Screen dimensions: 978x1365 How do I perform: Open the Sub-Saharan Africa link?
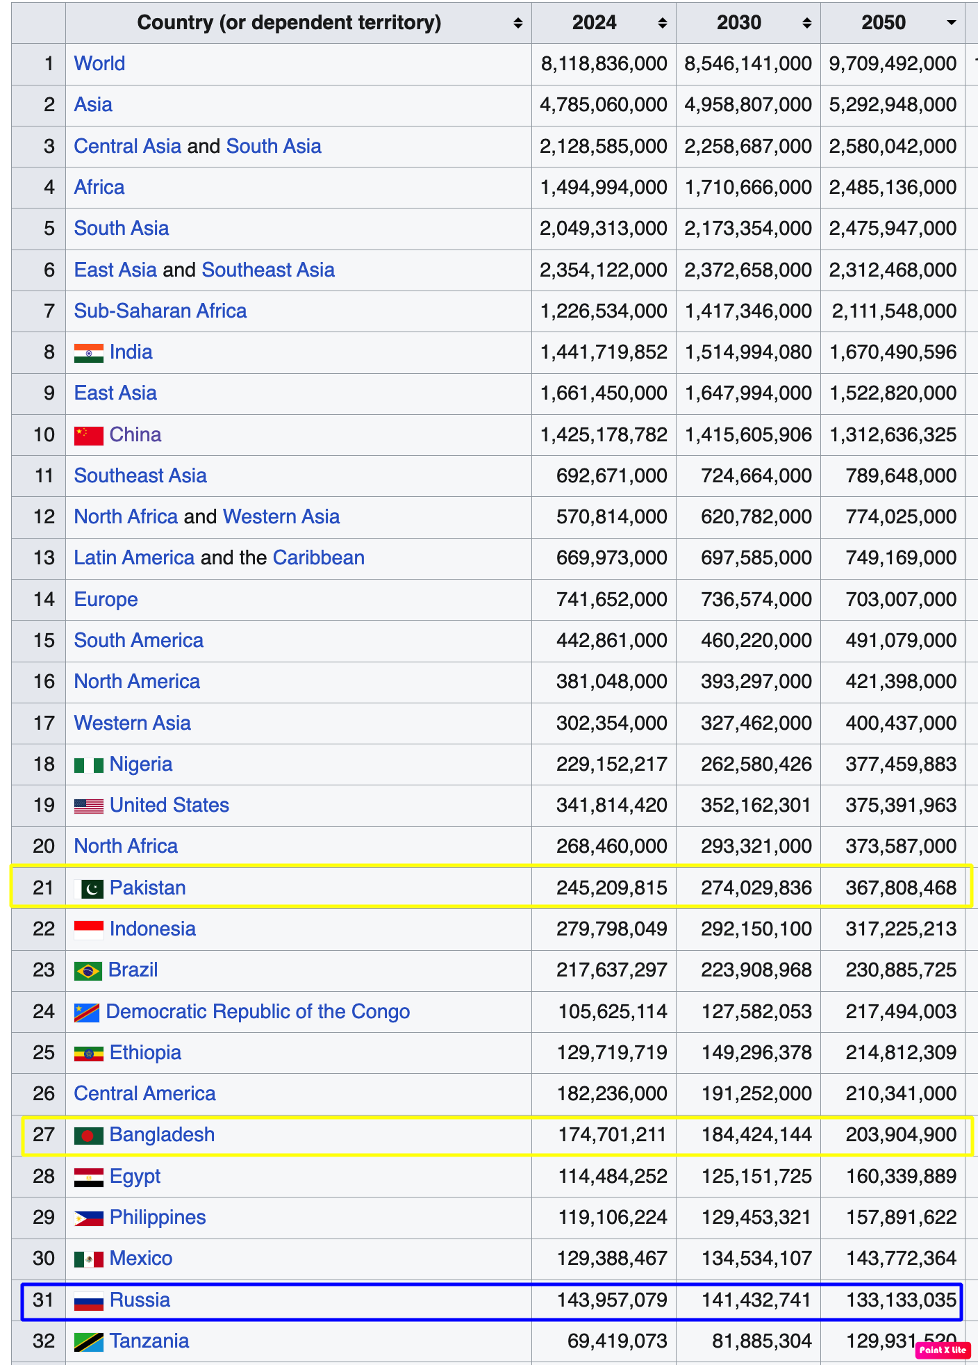click(x=160, y=311)
